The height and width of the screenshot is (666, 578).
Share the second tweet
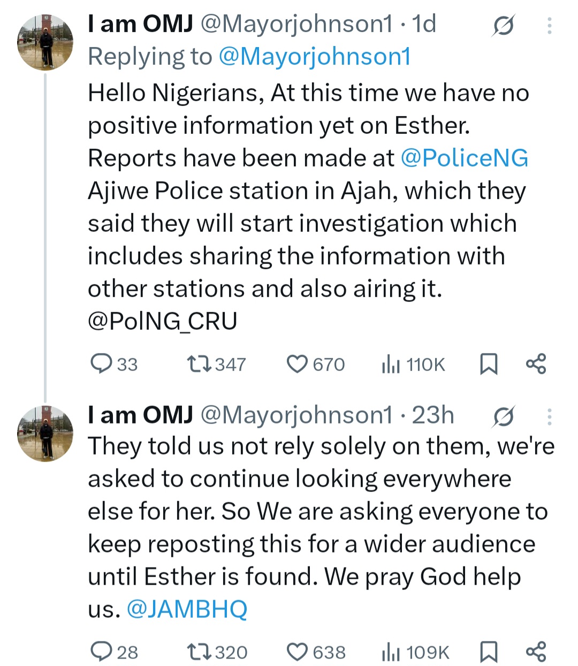coord(536,652)
